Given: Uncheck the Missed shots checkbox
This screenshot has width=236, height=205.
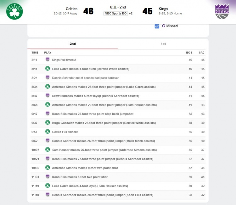Looking at the screenshot, I should 157,26.
